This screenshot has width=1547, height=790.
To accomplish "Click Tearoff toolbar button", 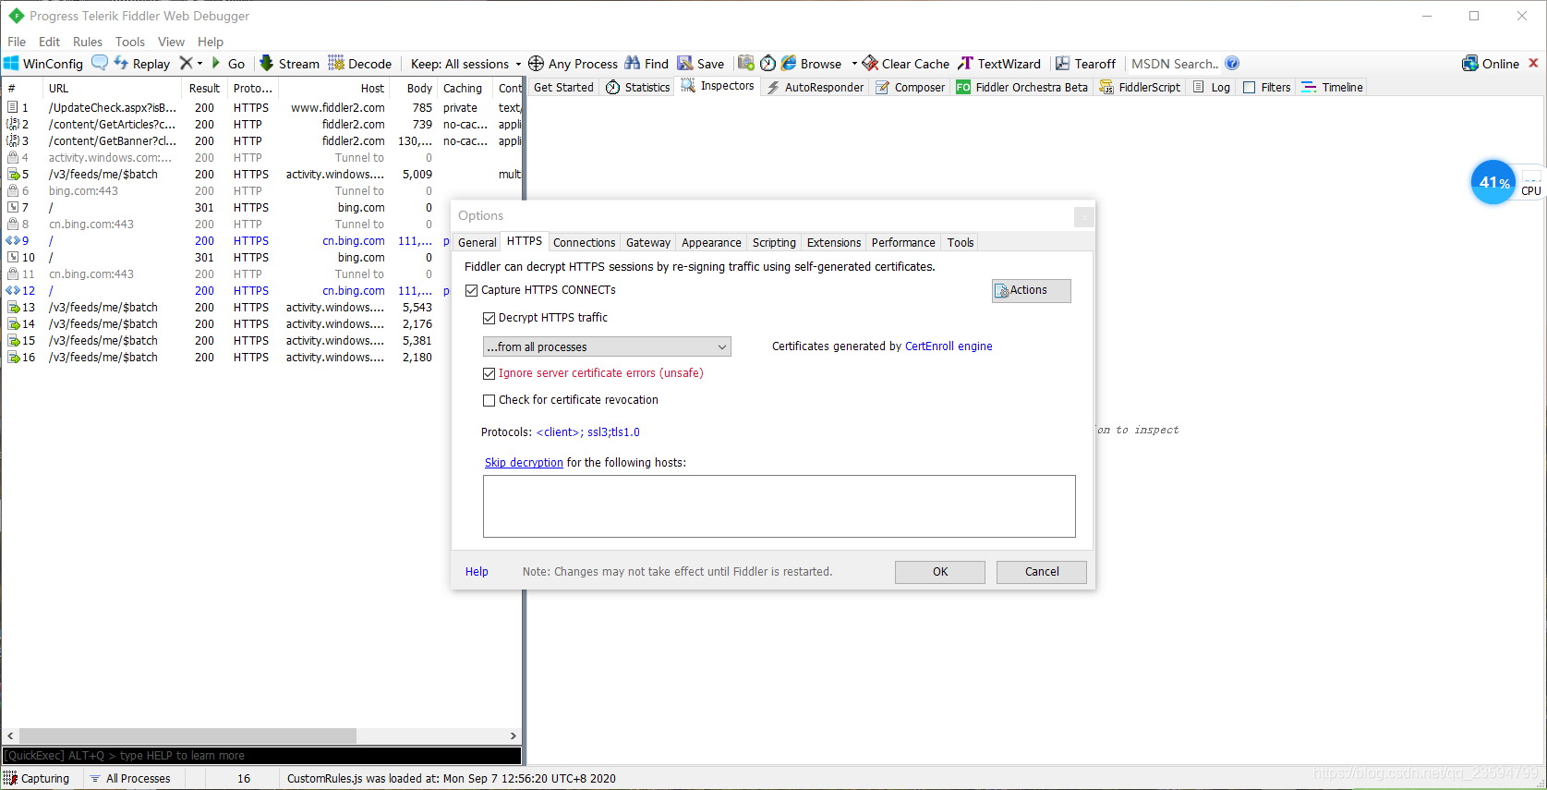I will pyautogui.click(x=1085, y=64).
